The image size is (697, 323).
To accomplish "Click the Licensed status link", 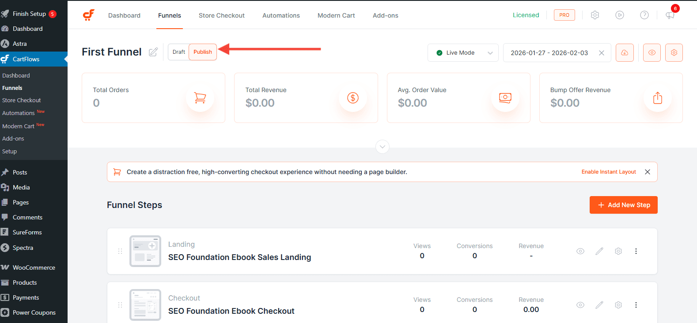I will (526, 15).
